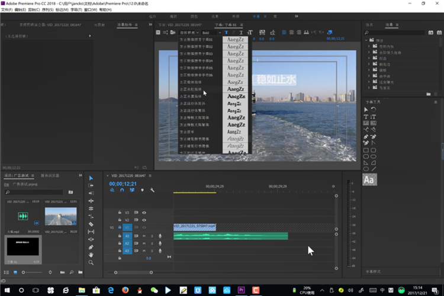This screenshot has height=296, width=444.
Task: Select the Hand tool
Action: tap(91, 255)
